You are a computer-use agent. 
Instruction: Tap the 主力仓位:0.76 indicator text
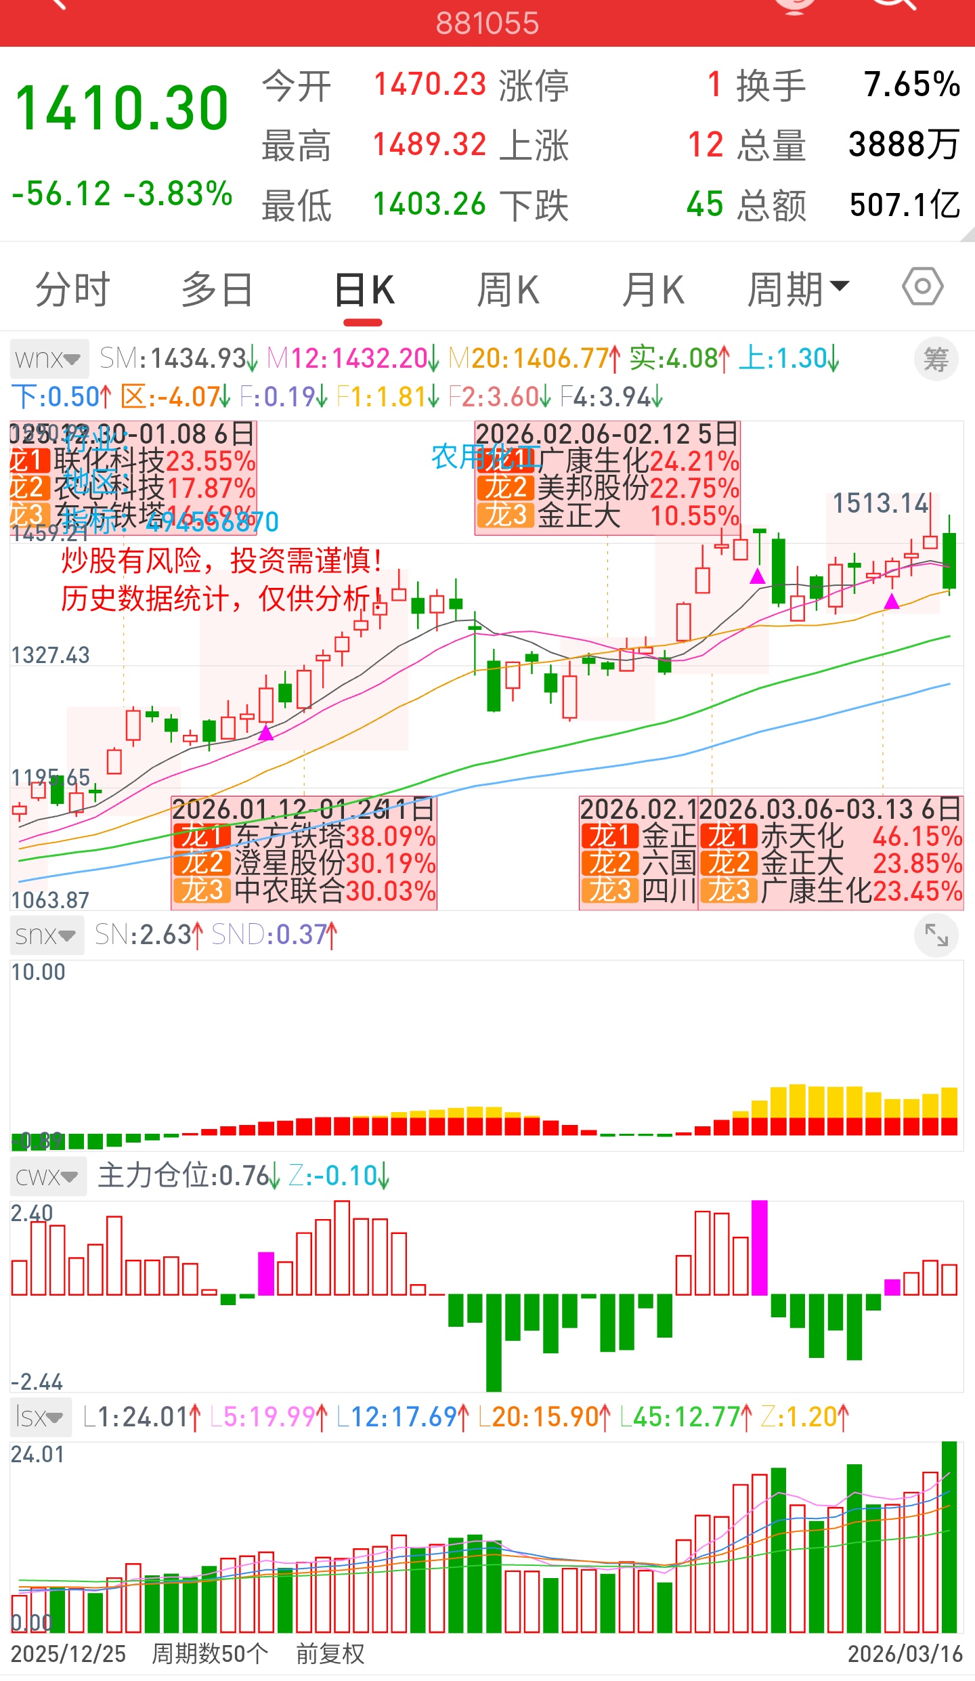[189, 1176]
